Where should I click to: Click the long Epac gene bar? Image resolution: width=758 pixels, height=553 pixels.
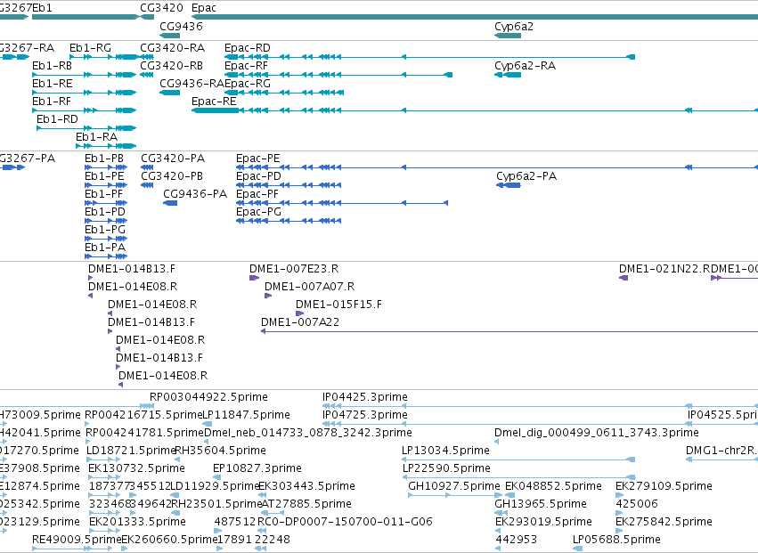tap(475, 17)
